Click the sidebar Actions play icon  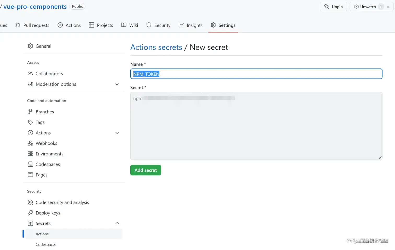click(31, 133)
